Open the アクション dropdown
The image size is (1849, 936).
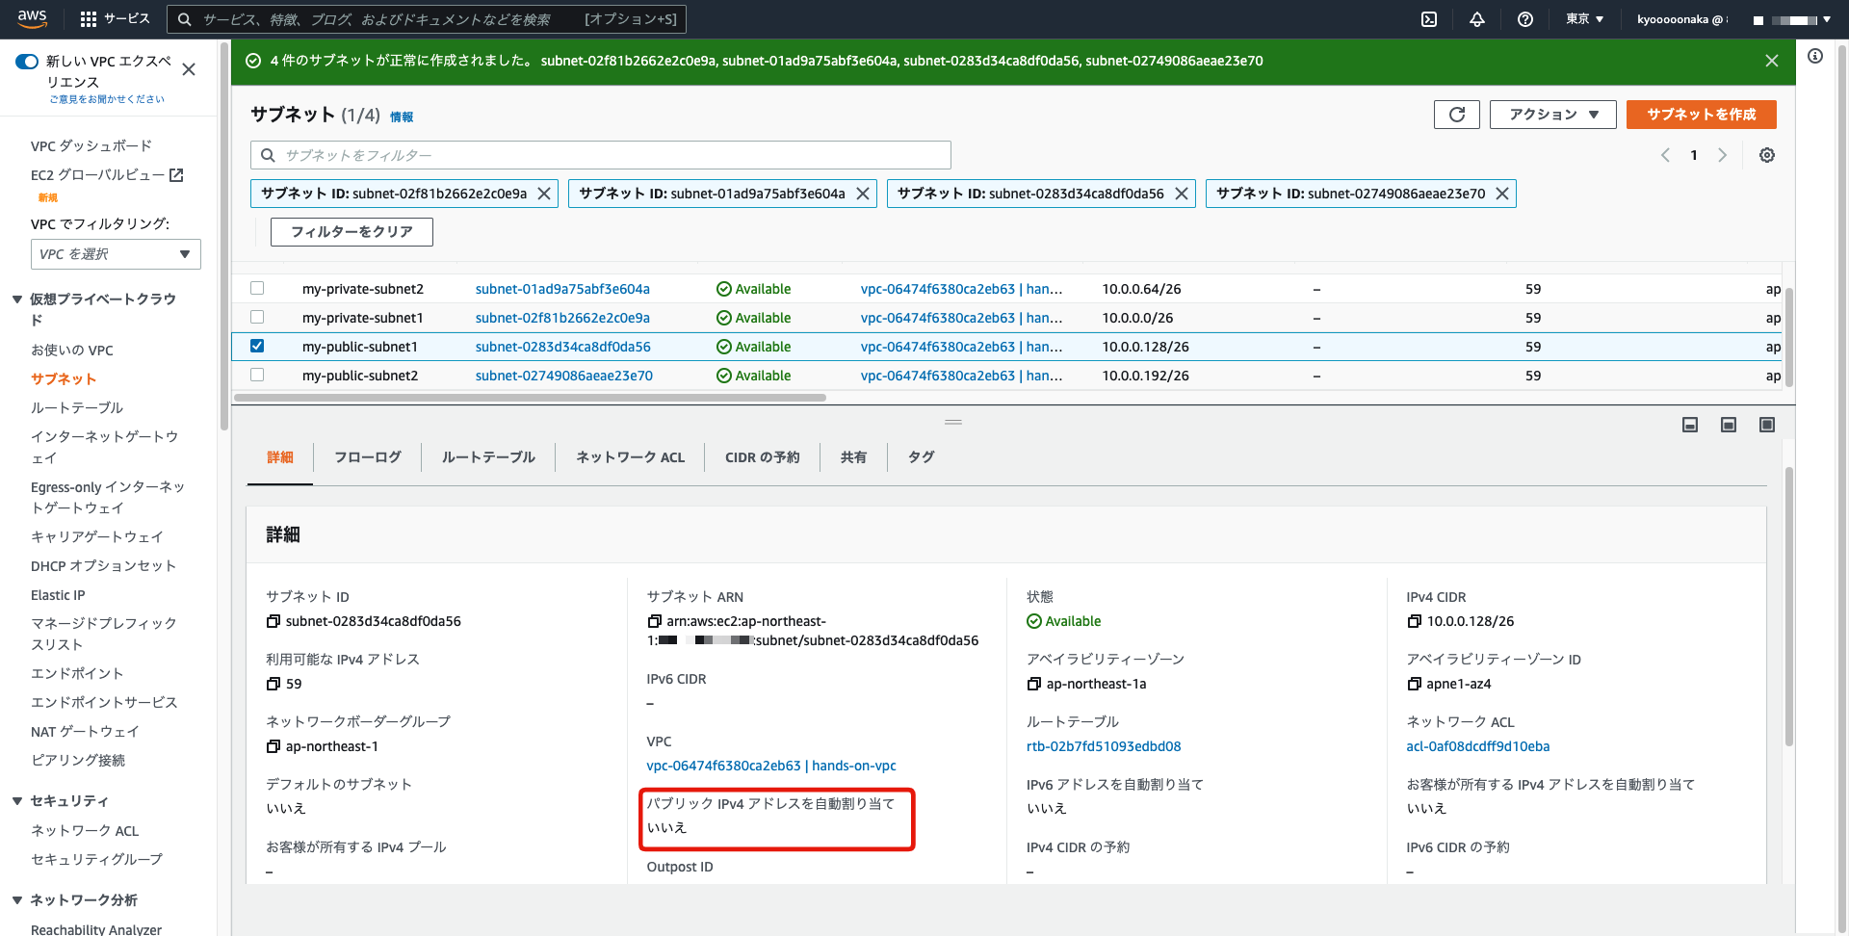(1553, 115)
